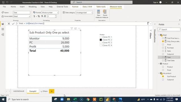Click the Fields pane search box
181x102 pixels.
coord(169,29)
